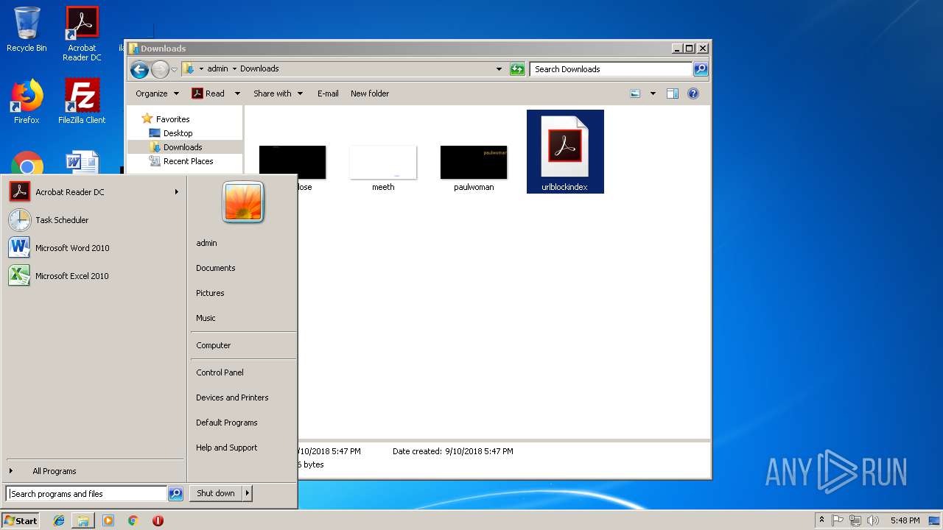Image resolution: width=943 pixels, height=530 pixels.
Task: Click Back arrow in Downloads window
Action: click(139, 69)
